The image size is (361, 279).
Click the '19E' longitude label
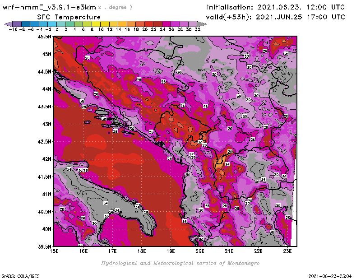coord(171,251)
